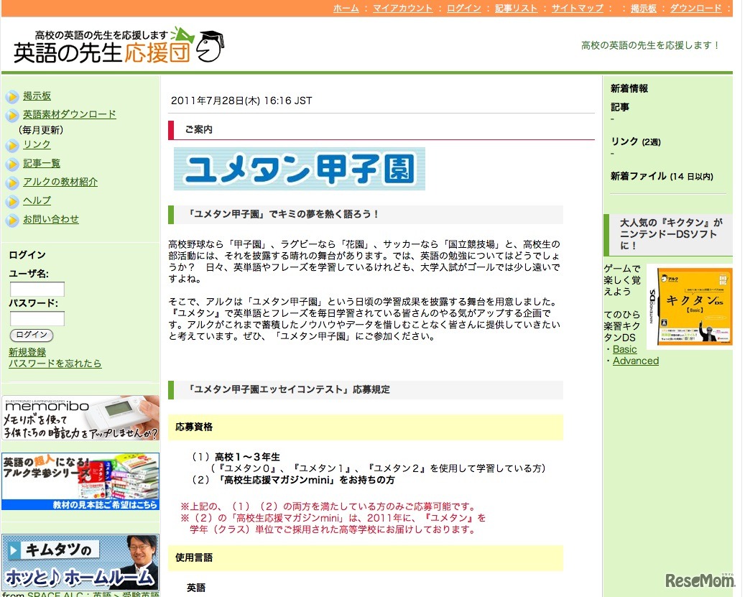The height and width of the screenshot is (597, 745).
Task: Click the arrow icon beside リンク
Action: tap(12, 145)
